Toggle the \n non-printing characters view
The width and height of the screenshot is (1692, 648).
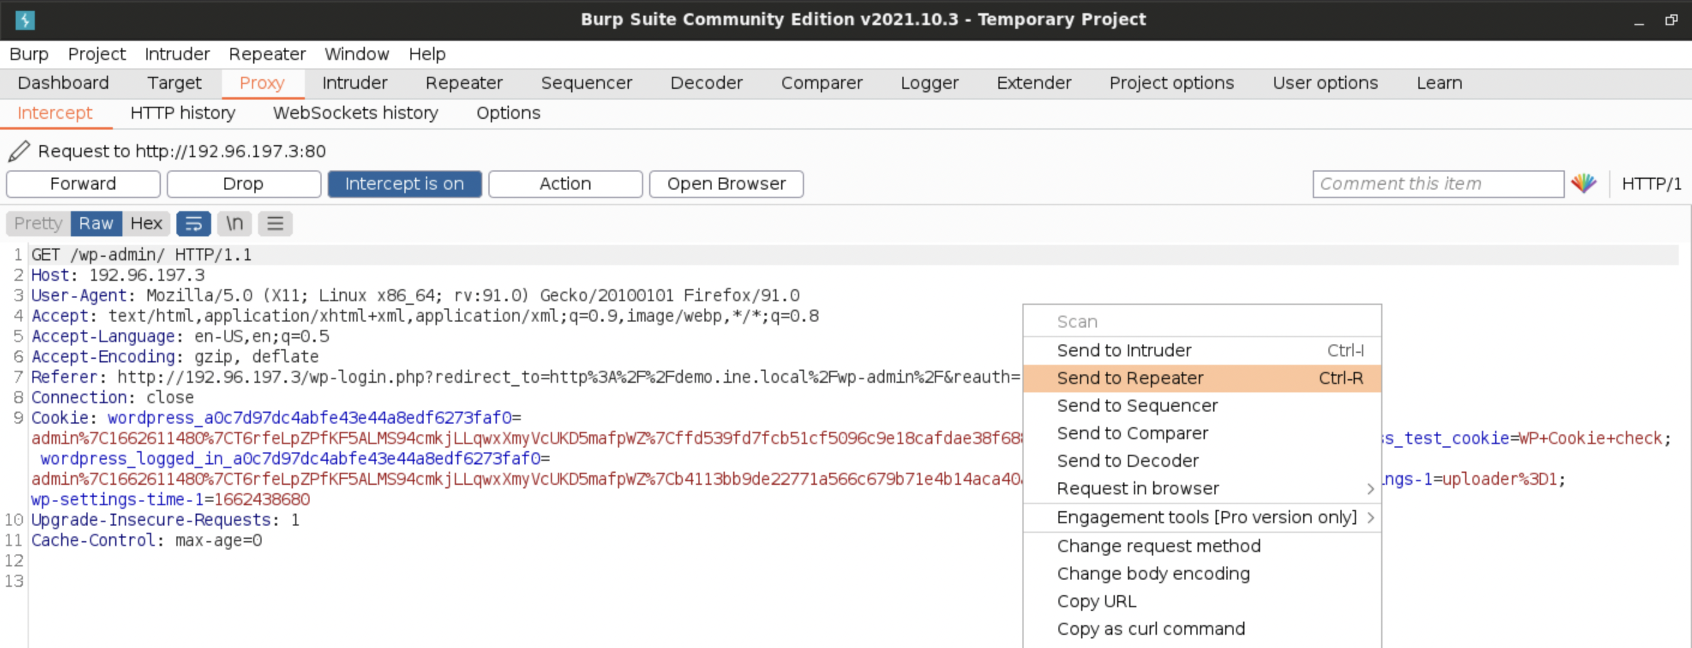click(234, 223)
